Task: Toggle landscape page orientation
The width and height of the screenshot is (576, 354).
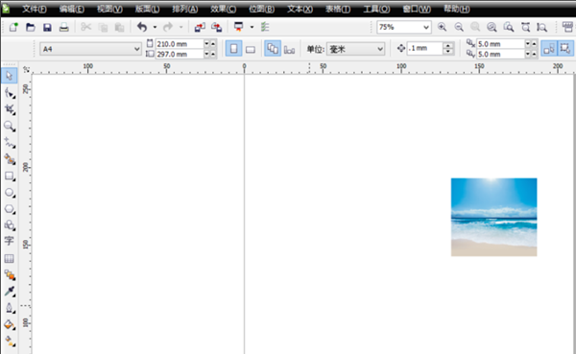Action: [x=251, y=49]
